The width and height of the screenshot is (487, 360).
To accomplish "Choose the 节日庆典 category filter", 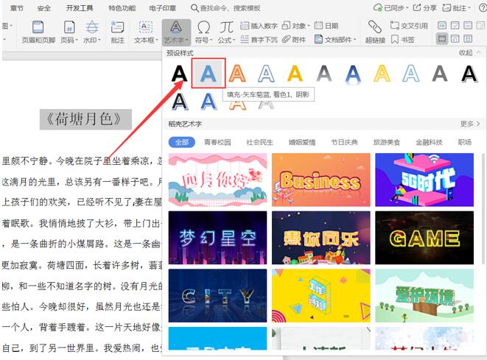I will click(345, 142).
